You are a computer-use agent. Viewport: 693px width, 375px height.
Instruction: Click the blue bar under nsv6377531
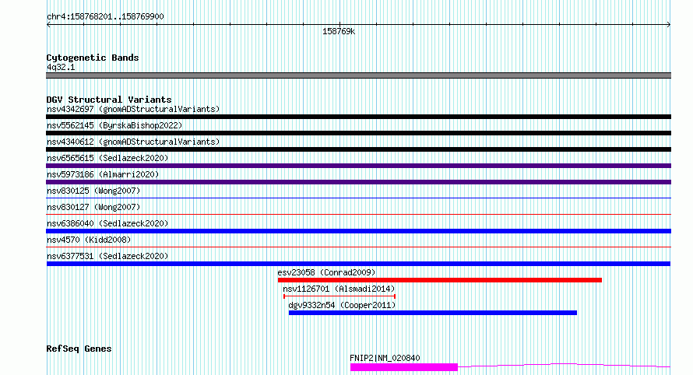(358, 264)
